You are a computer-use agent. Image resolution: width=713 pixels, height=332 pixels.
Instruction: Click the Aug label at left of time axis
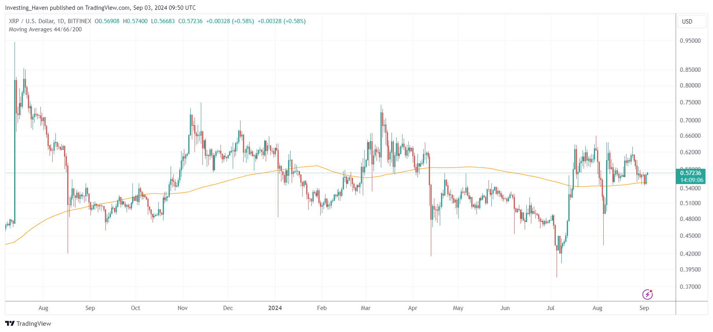coord(43,308)
